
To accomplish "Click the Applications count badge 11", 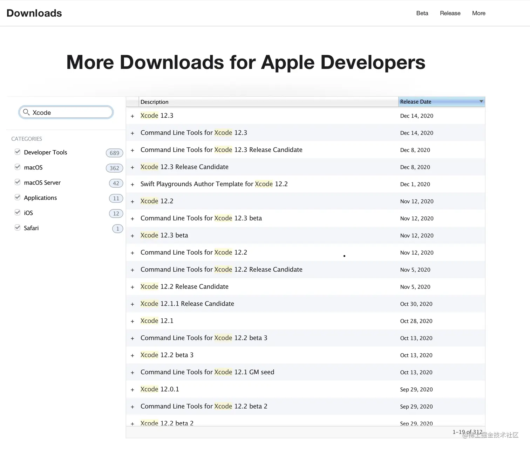I will click(116, 199).
